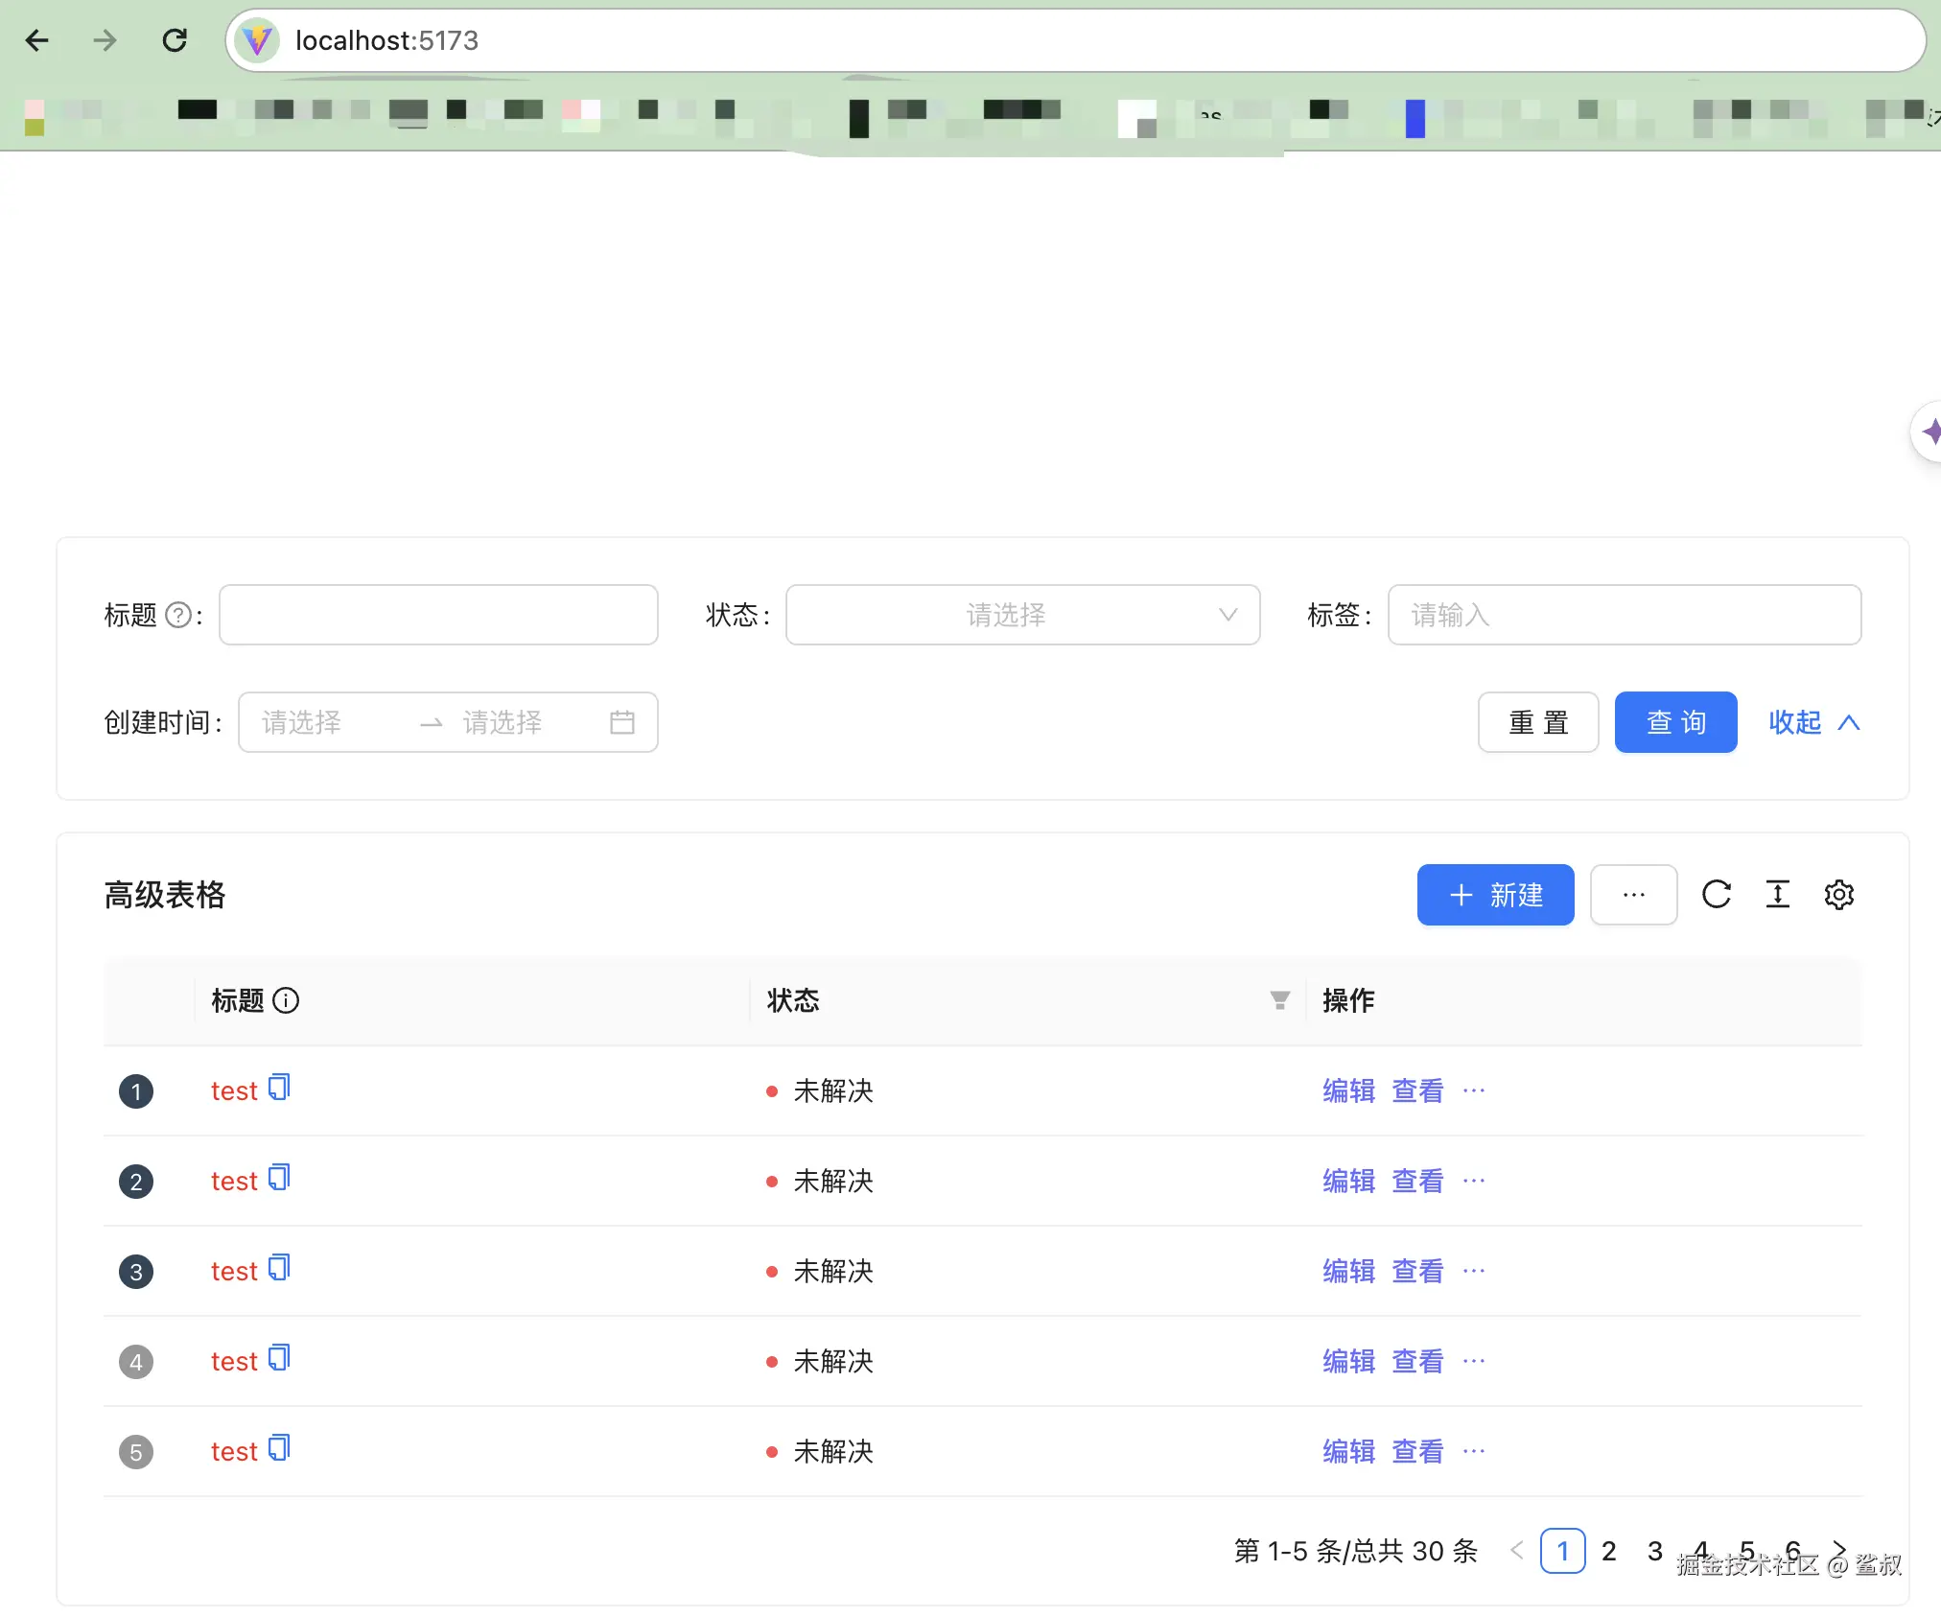
Task: Click 编辑 link in row 4
Action: coord(1348,1361)
